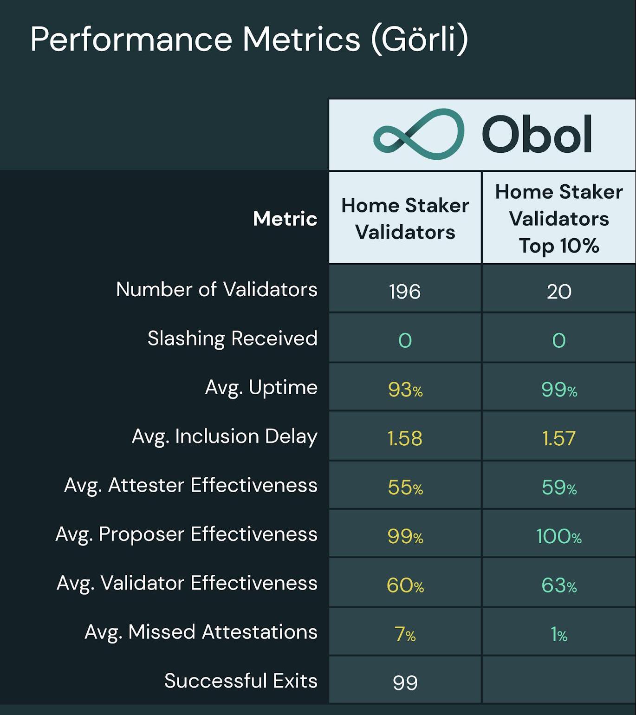The height and width of the screenshot is (715, 636).
Task: Click the Metric column header
Action: pos(285,218)
